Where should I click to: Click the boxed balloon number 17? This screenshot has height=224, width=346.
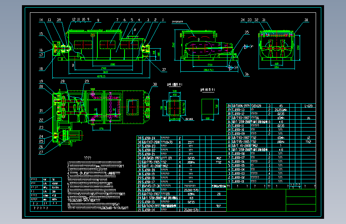click(x=41, y=55)
